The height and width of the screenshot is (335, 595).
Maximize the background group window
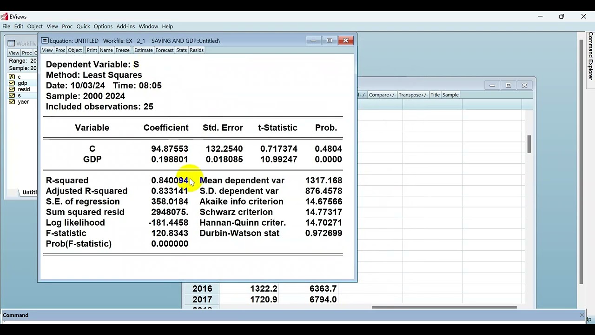(x=508, y=85)
